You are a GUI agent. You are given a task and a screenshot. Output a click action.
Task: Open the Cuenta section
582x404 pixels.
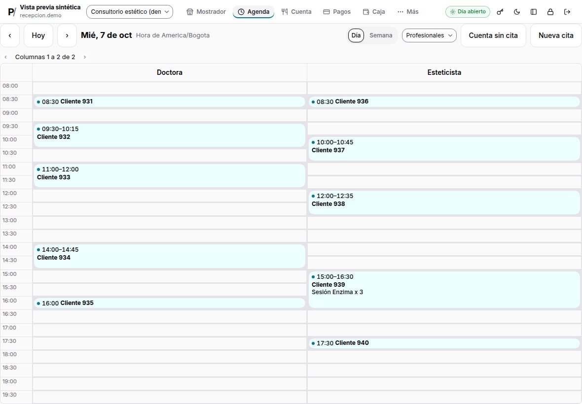(x=296, y=12)
